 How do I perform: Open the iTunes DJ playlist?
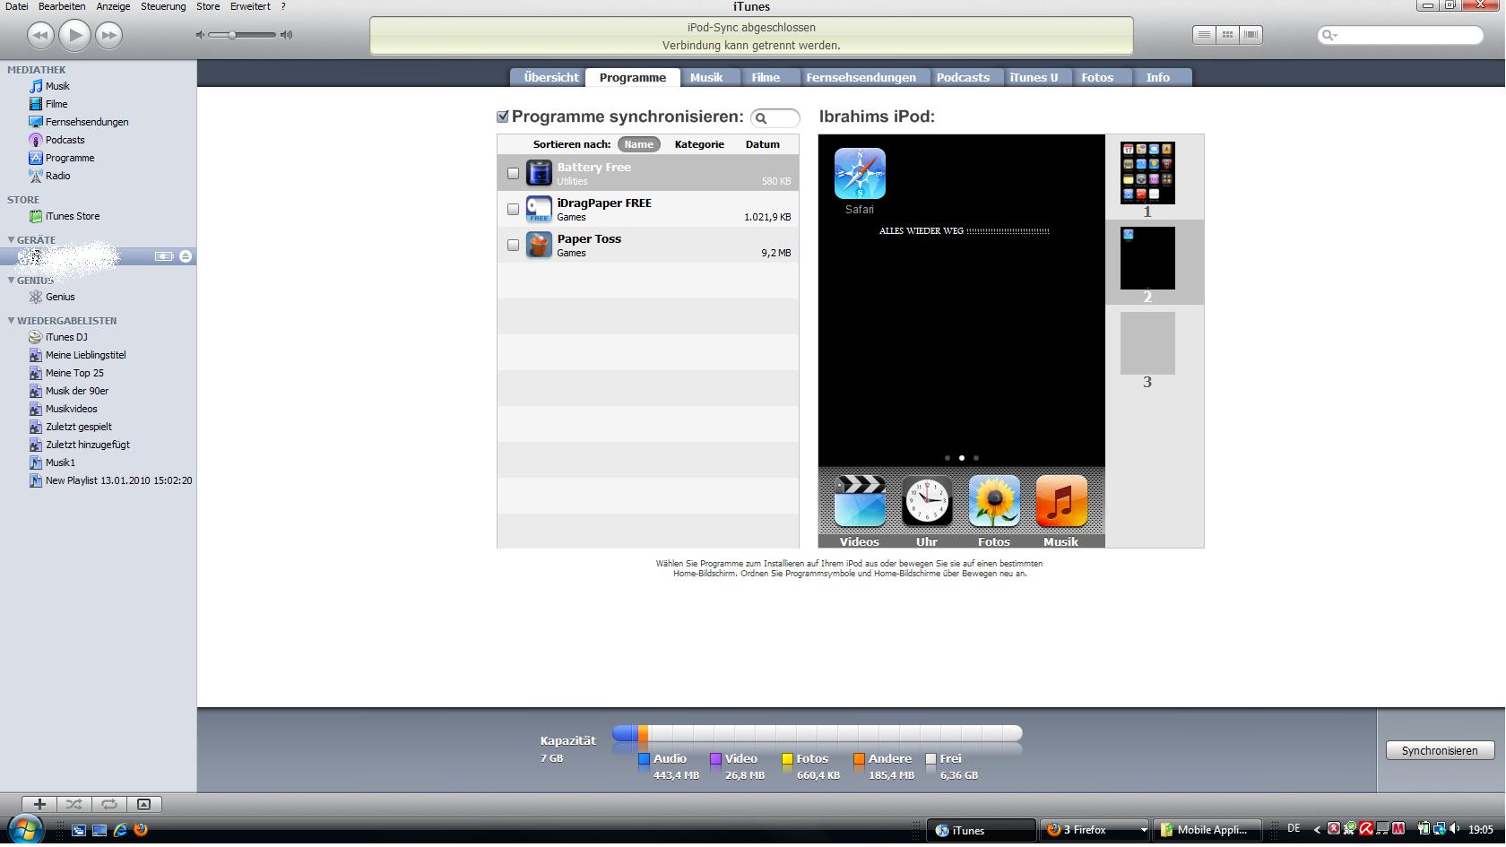[x=66, y=337]
